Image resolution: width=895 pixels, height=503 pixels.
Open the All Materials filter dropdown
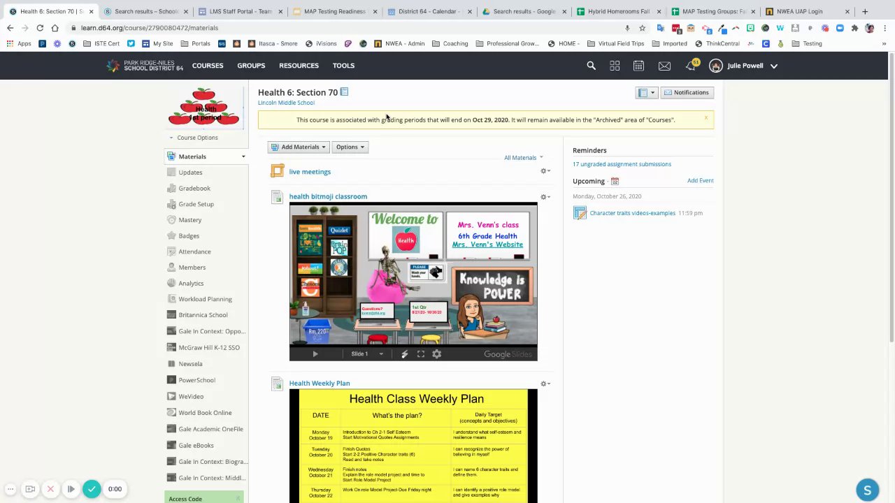[524, 158]
